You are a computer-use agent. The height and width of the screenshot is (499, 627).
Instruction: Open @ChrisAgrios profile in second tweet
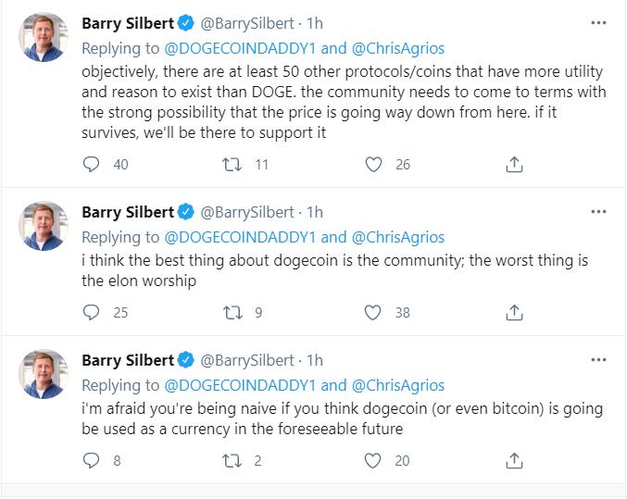point(398,237)
